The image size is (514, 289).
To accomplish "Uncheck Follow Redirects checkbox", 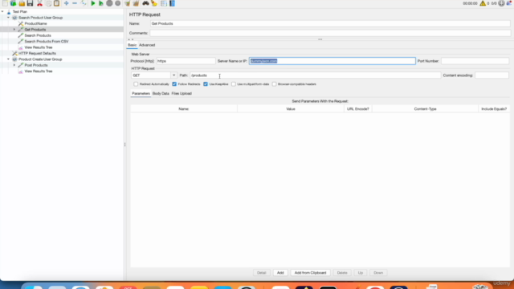I will coord(174,84).
